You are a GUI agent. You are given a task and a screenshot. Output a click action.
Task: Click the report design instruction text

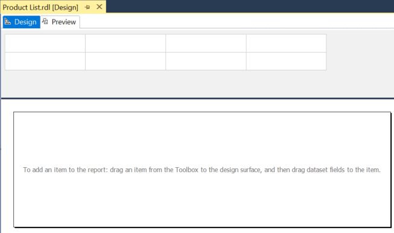[202, 170]
